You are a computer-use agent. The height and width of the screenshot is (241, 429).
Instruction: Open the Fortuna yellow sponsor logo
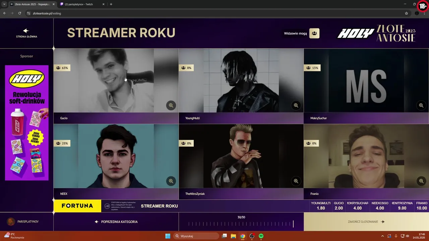77,206
